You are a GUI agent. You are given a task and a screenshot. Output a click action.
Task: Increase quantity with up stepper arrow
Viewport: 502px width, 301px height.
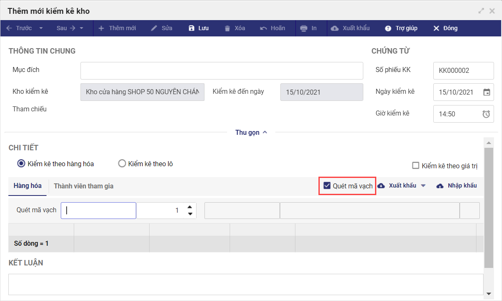point(190,207)
